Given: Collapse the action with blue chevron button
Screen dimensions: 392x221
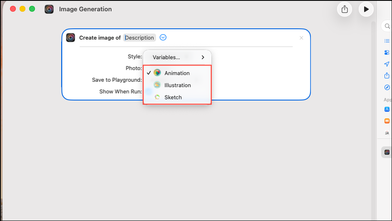Looking at the screenshot, I should tap(163, 38).
